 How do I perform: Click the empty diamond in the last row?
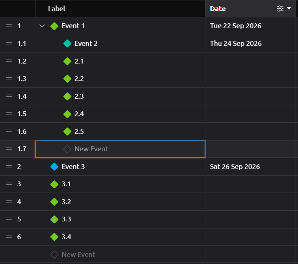(54, 255)
